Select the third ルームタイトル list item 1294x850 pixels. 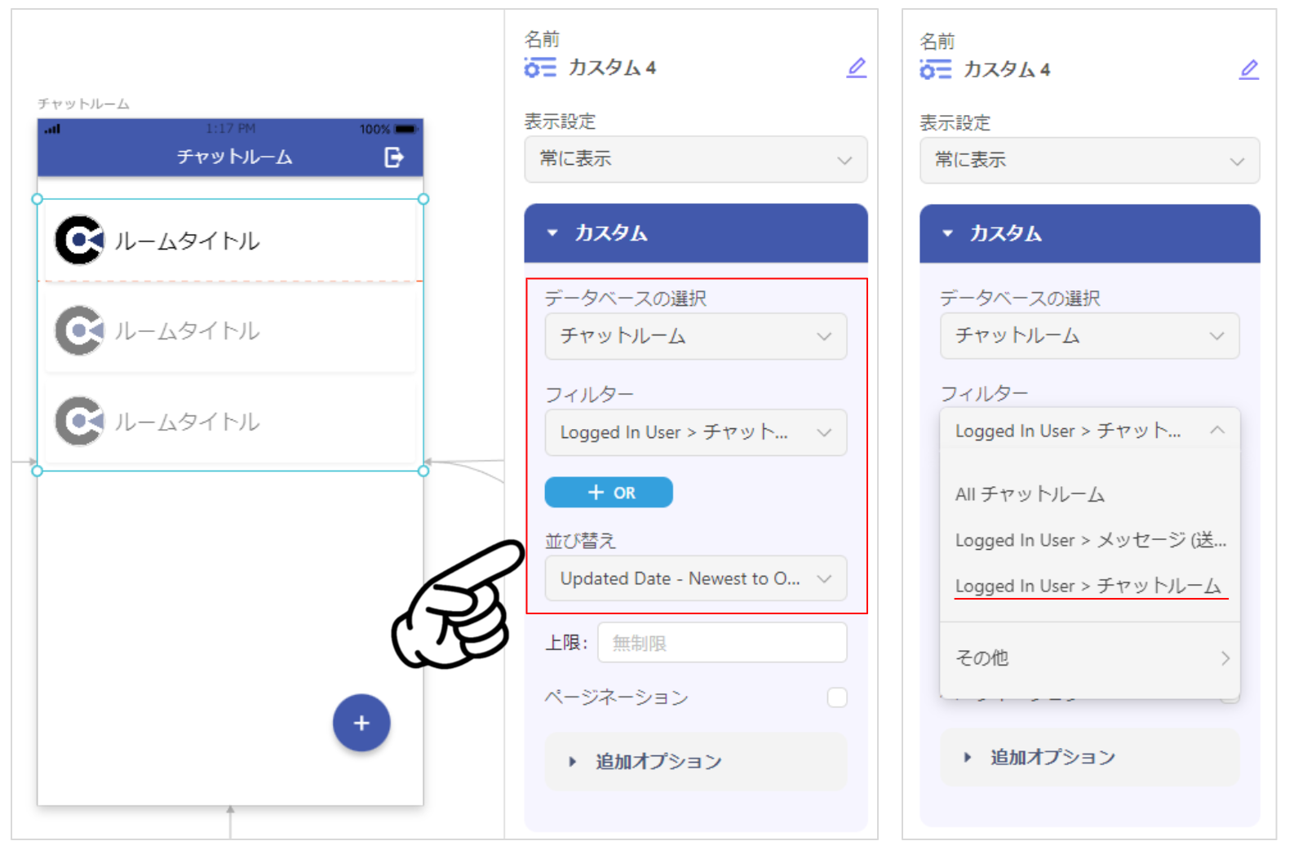point(230,421)
